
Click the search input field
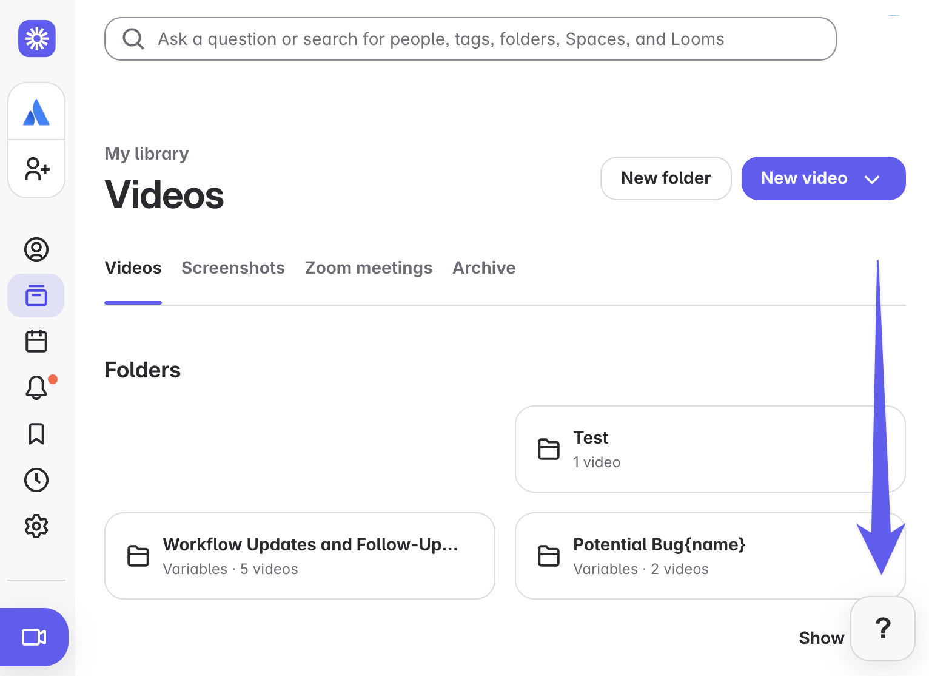click(470, 39)
